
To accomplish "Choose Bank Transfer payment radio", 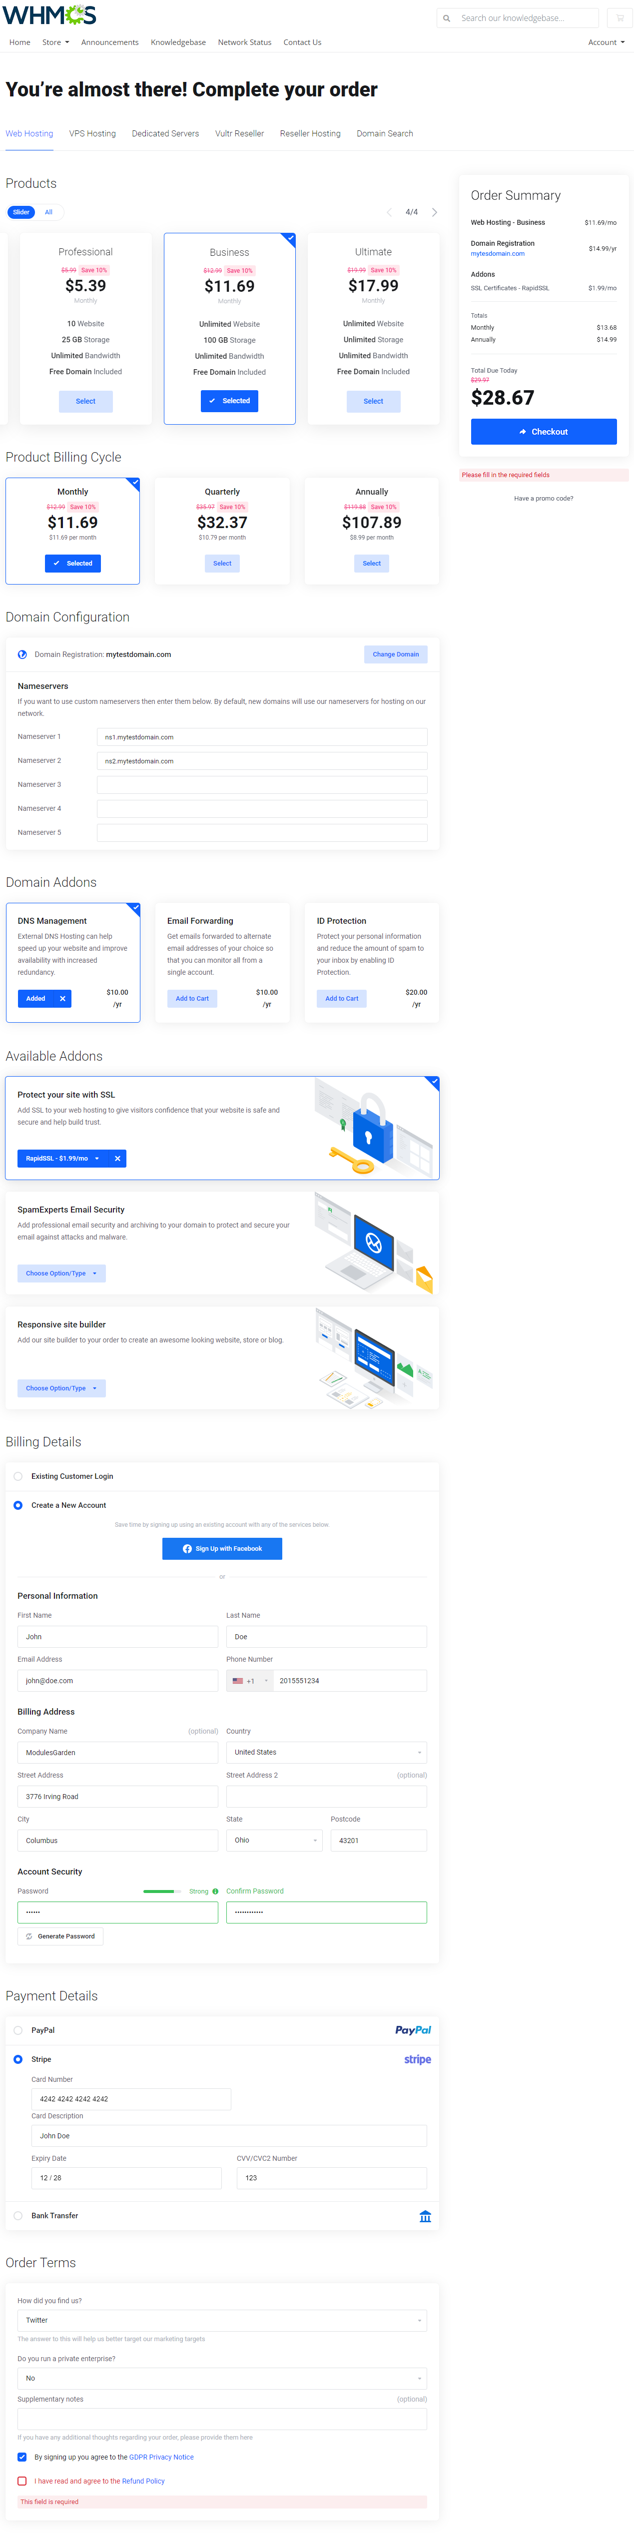I will (x=18, y=2216).
